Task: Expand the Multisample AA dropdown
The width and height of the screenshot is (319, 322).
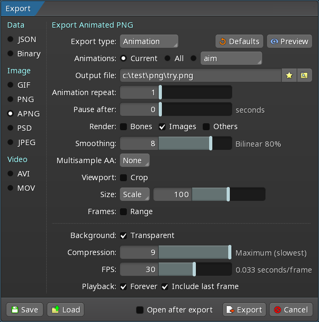Action: (135, 160)
